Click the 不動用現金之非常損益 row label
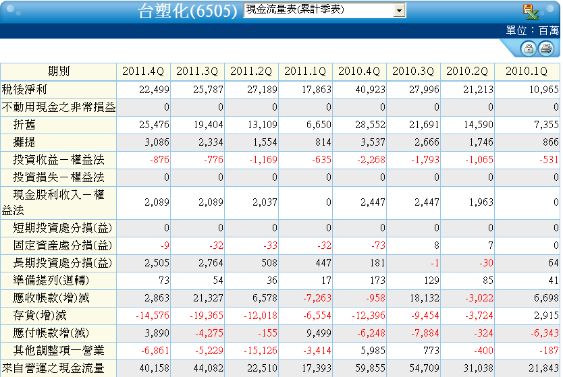 point(59,107)
